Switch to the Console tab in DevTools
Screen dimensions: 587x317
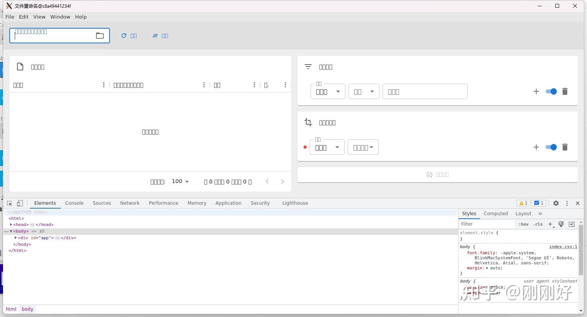pos(74,203)
